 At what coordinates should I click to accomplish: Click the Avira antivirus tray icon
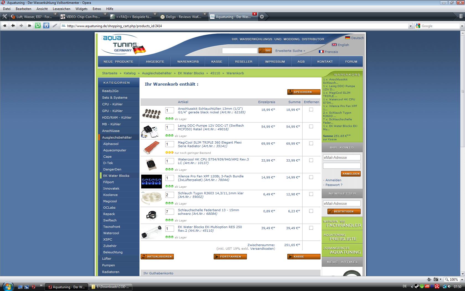(x=437, y=287)
